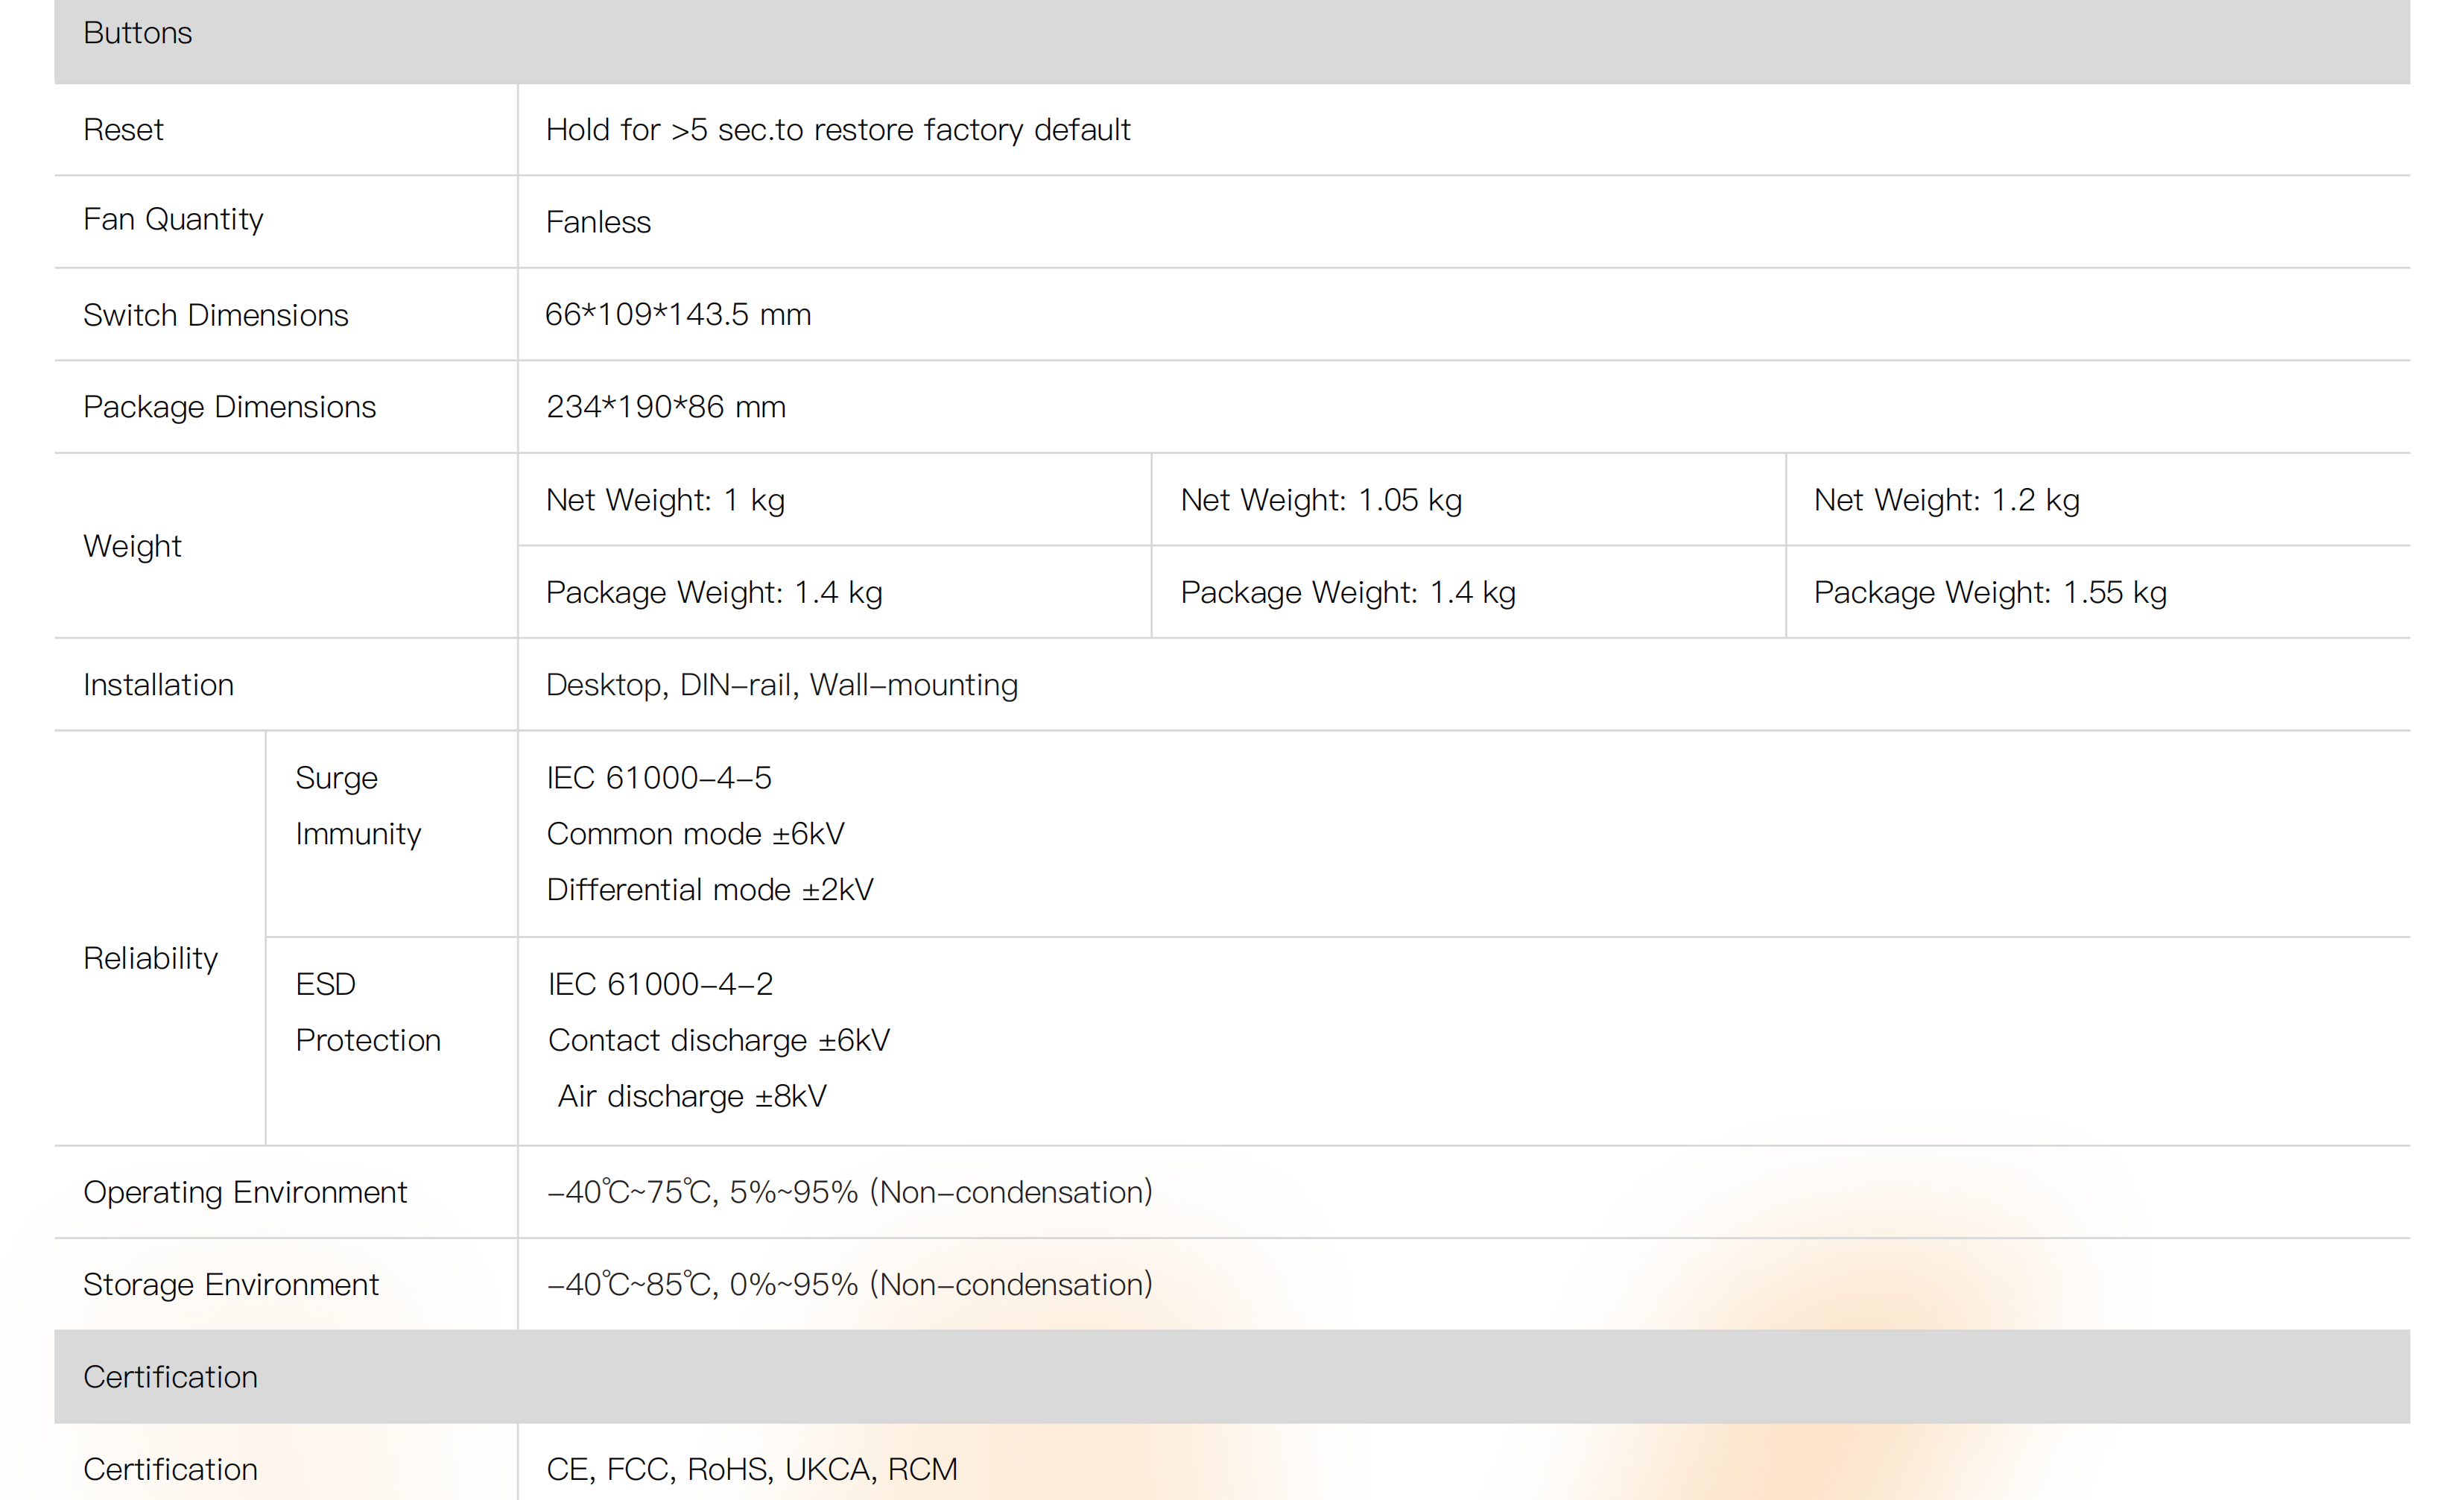This screenshot has width=2464, height=1500.
Task: Select the CE, FCC, RoHS certification list
Action: (751, 1469)
